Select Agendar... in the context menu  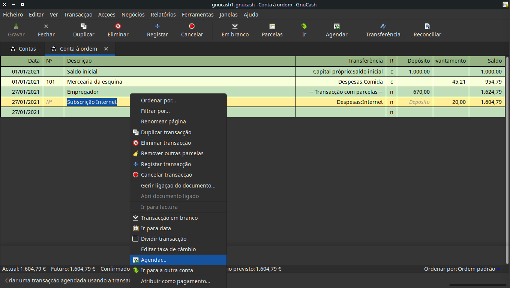click(154, 260)
